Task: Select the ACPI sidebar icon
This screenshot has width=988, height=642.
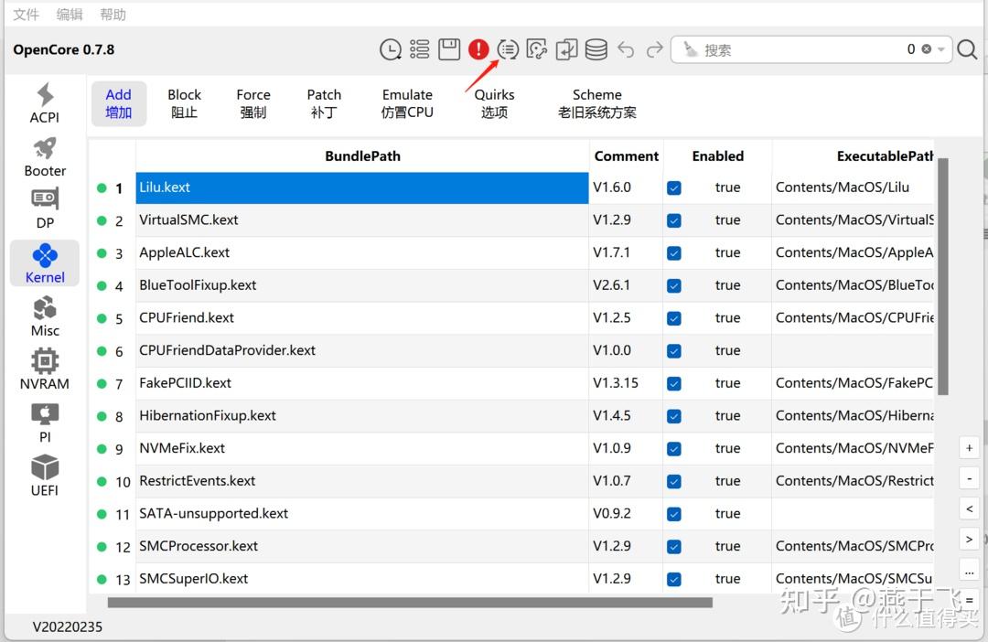Action: click(44, 102)
